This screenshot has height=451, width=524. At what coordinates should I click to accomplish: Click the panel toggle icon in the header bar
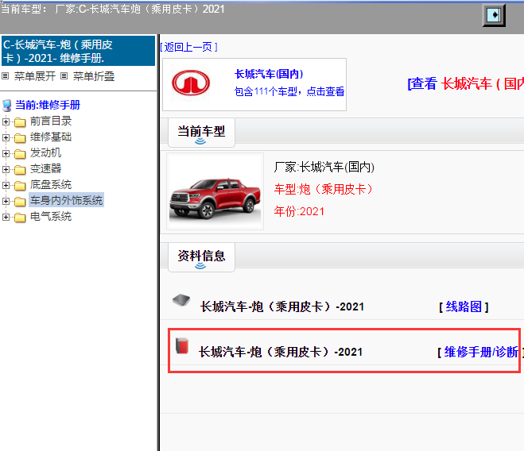[x=494, y=15]
